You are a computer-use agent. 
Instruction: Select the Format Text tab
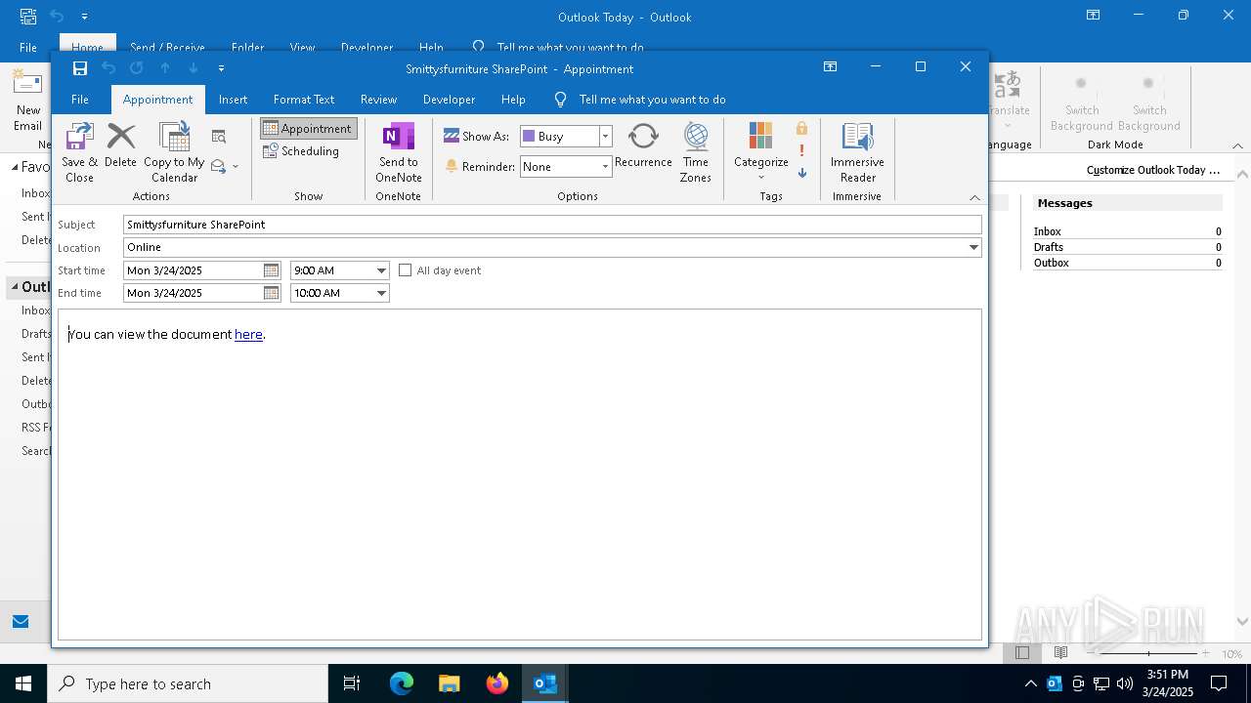coord(304,100)
